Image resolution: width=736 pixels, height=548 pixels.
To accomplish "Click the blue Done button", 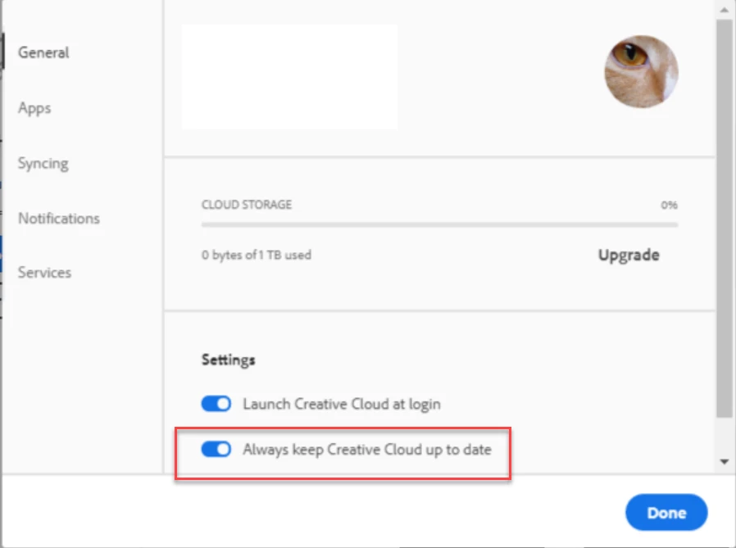I will pyautogui.click(x=666, y=512).
